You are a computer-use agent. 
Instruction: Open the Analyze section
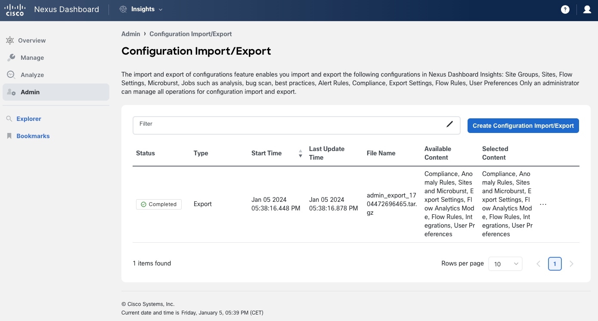point(56,75)
